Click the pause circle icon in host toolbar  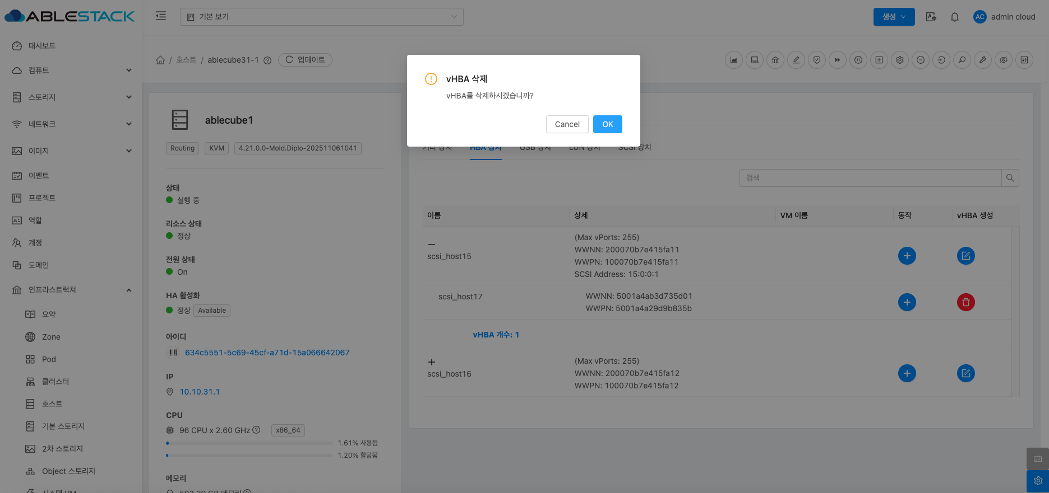tap(858, 60)
